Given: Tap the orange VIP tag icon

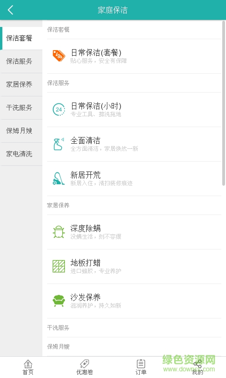Looking at the screenshot, I should click(x=59, y=56).
